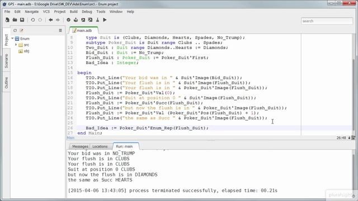358x201 pixels.
Task: Open the Window menu
Action: (x=116, y=12)
